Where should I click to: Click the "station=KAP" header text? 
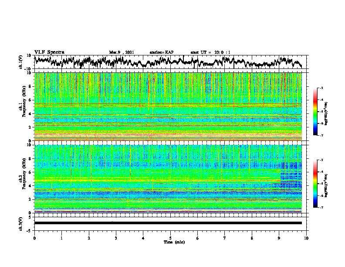click(161, 52)
